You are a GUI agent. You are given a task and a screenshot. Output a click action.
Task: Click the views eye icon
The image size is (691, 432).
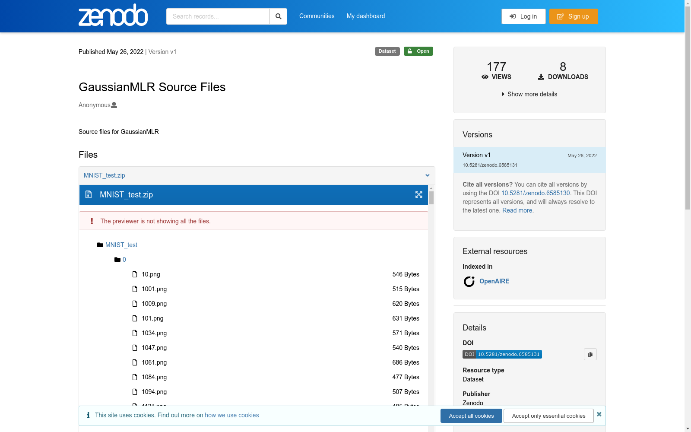click(x=485, y=77)
